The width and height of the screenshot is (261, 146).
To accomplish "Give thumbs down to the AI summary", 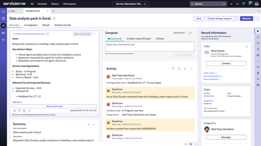I will coord(20,110).
